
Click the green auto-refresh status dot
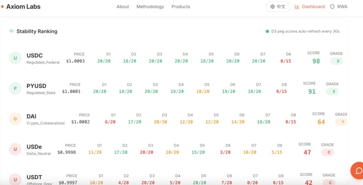(267, 31)
